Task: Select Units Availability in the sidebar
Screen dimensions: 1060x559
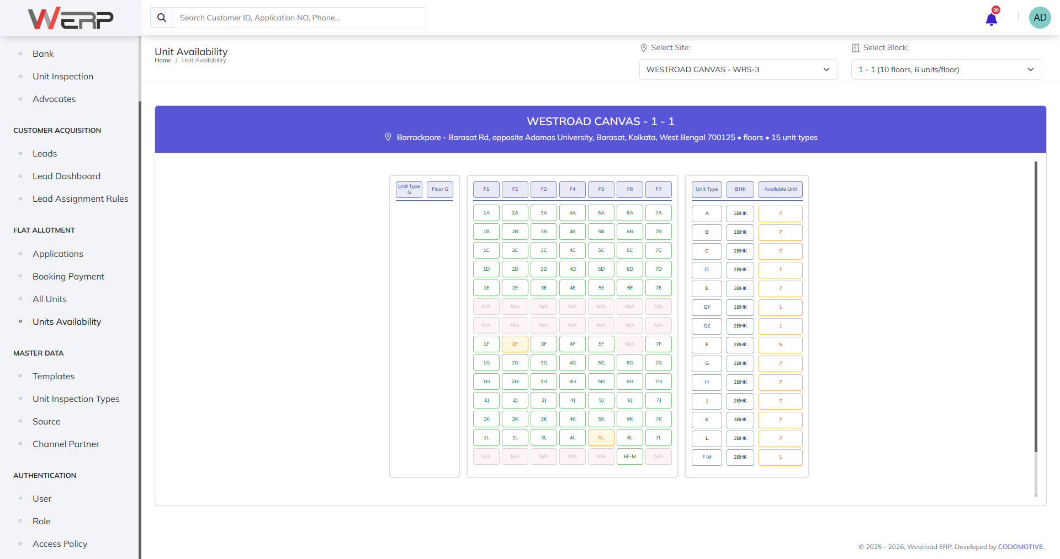Action: (x=67, y=321)
